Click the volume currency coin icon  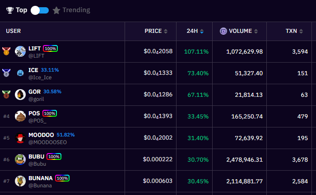tap(223, 31)
